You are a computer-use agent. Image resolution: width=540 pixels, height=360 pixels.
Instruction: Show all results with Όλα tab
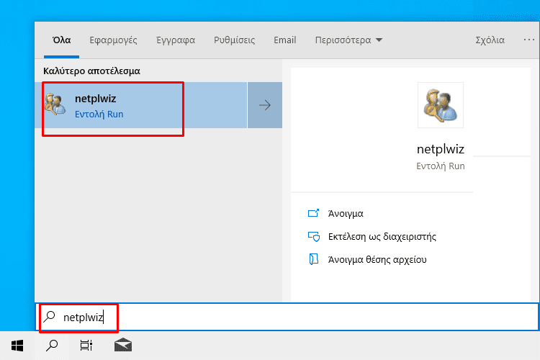pyautogui.click(x=62, y=40)
